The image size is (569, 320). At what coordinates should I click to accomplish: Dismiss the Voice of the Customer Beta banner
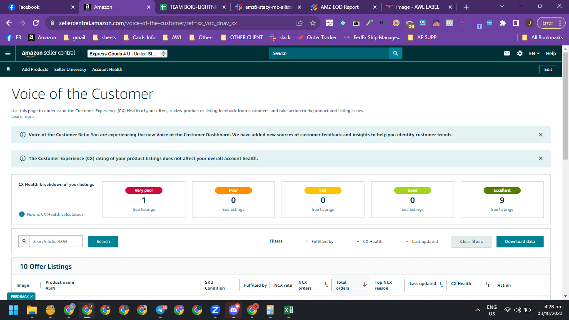(541, 135)
